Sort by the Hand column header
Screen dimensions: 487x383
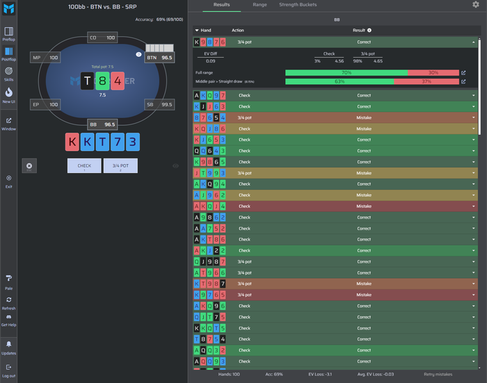[x=203, y=30]
